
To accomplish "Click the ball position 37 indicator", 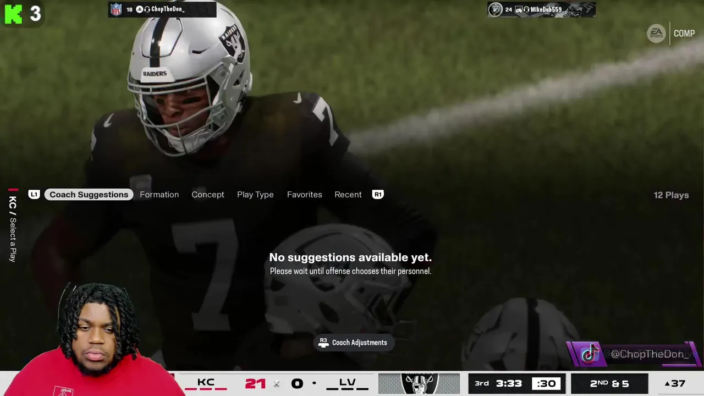I will (x=675, y=383).
